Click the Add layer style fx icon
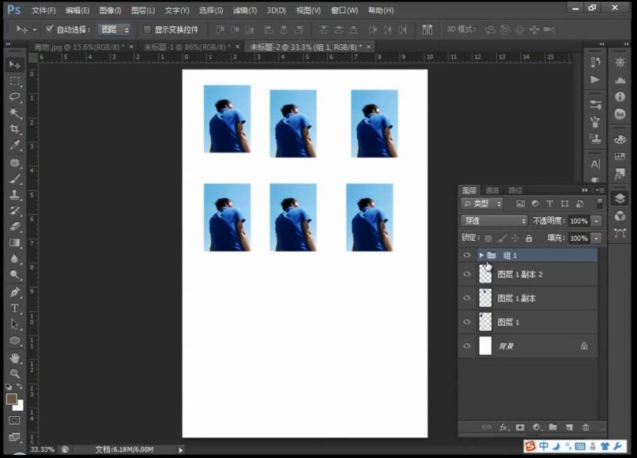Viewport: 637px width, 458px height. point(503,427)
